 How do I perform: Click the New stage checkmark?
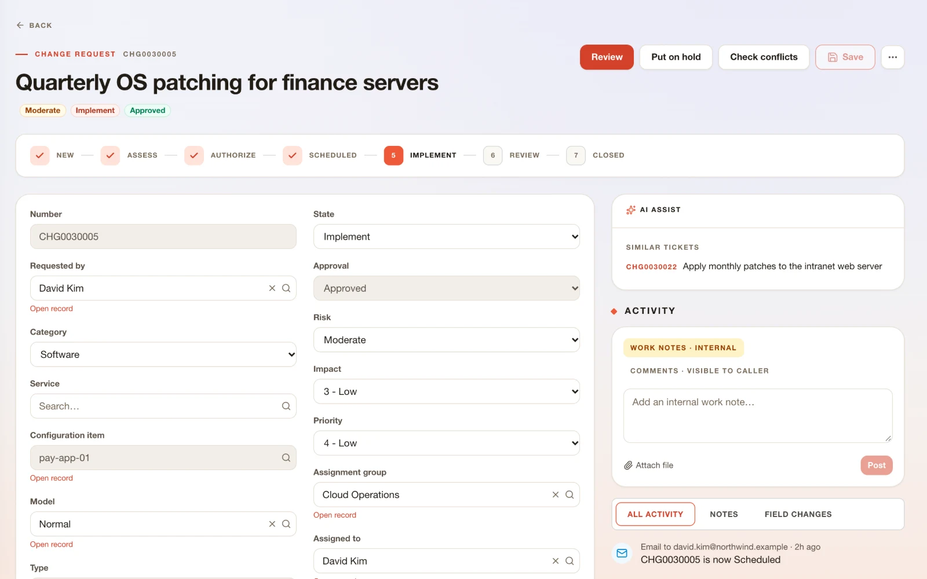tap(39, 155)
